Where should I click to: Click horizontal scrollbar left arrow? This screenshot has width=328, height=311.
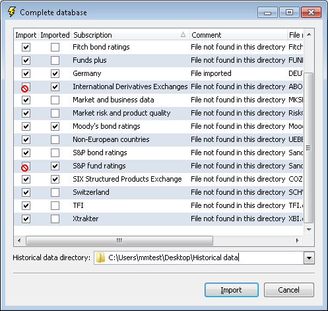(19, 240)
